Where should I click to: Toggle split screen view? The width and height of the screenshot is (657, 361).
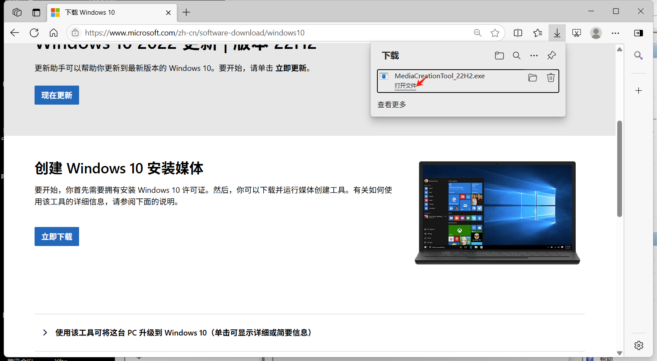point(518,33)
